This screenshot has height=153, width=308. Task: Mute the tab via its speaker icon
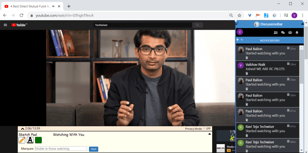click(53, 6)
